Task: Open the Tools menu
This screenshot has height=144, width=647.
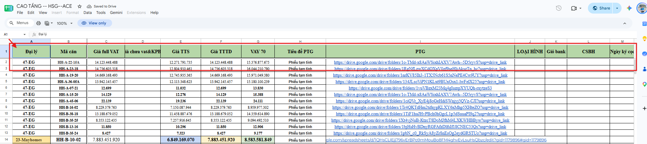Action: click(101, 13)
